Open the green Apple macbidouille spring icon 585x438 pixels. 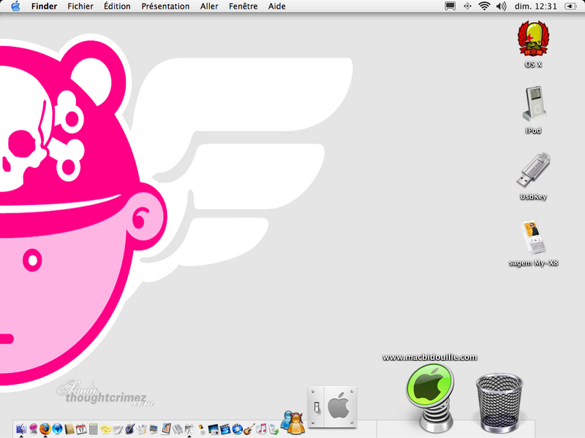tap(431, 397)
